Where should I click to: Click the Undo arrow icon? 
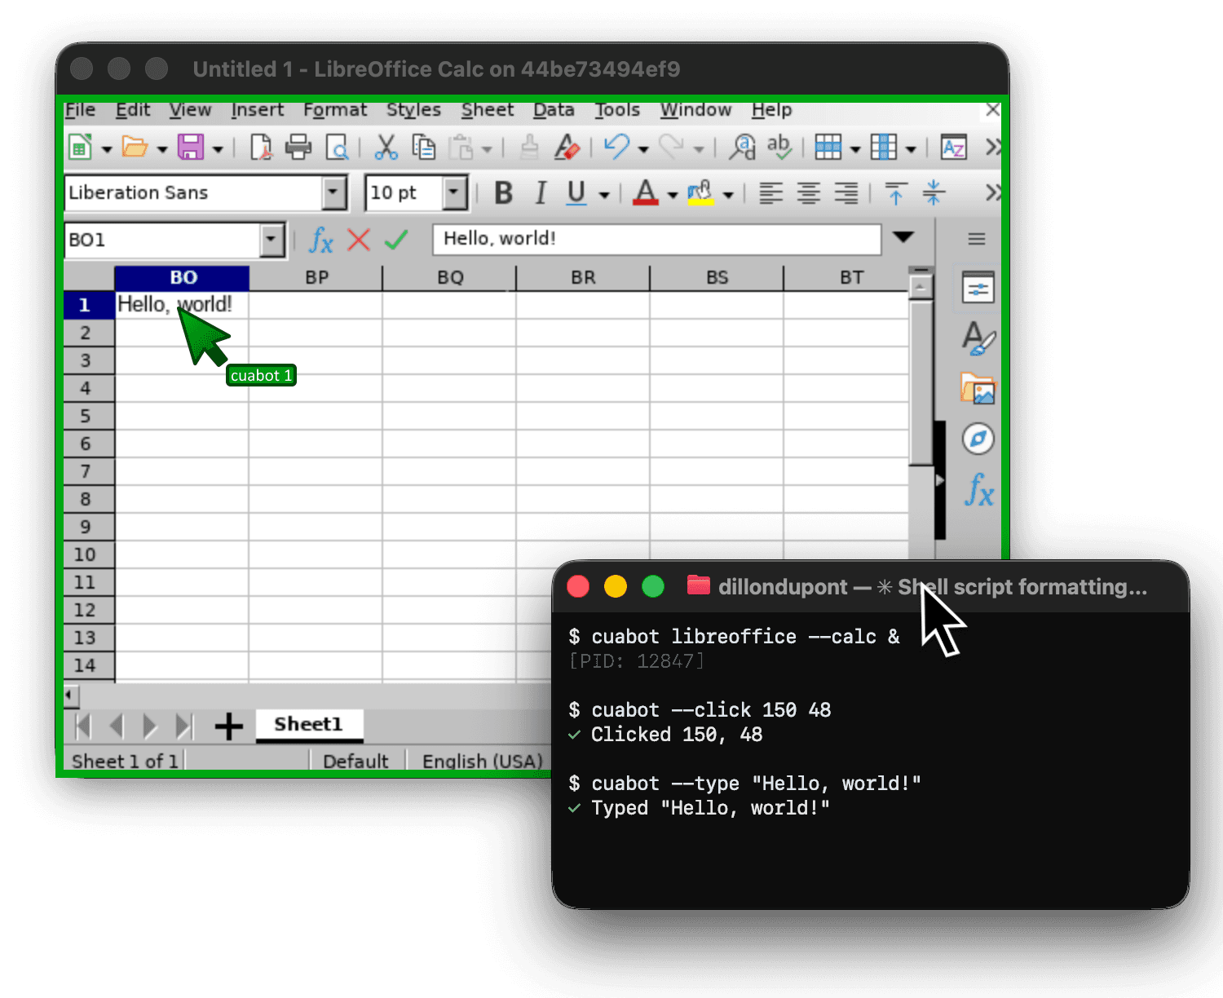[617, 147]
